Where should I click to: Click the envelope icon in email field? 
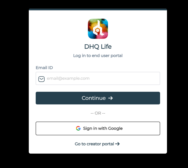click(41, 79)
